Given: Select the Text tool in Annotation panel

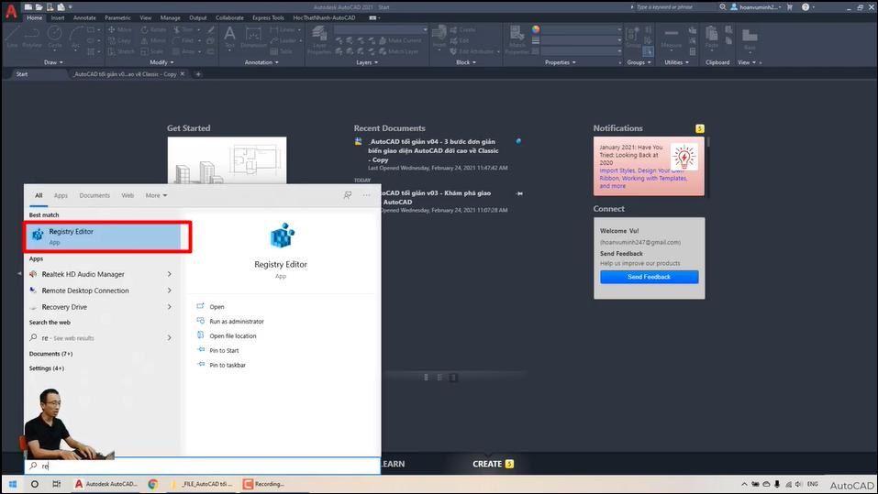Looking at the screenshot, I should click(229, 37).
